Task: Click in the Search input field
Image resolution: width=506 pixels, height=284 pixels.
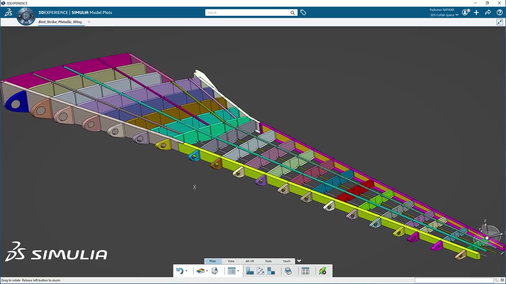Action: point(247,13)
